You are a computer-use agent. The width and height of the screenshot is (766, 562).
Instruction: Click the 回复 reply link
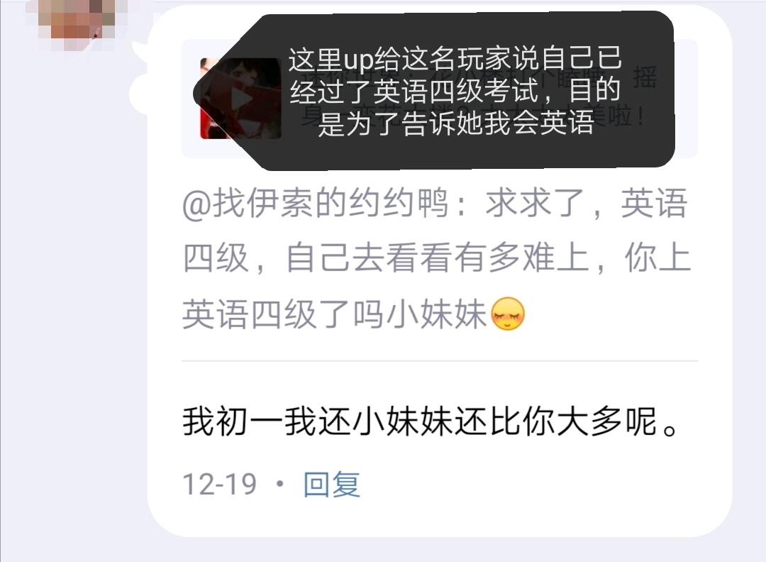click(332, 484)
